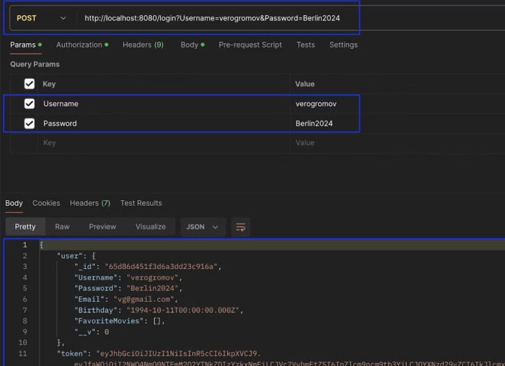Uncheck the Password parameter checkbox

pos(29,123)
